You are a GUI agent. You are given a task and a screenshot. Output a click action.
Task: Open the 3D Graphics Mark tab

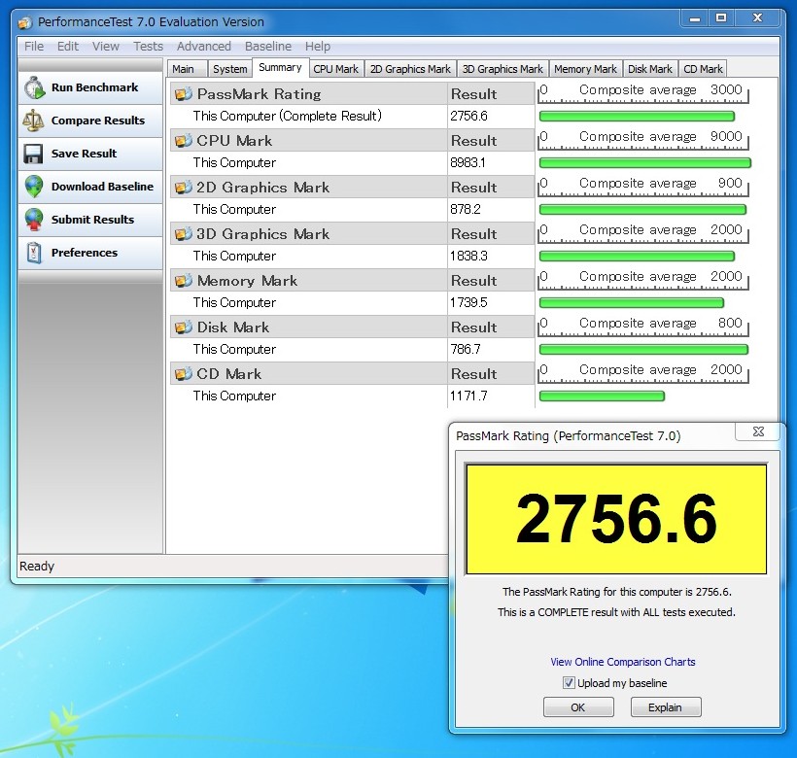(x=502, y=69)
